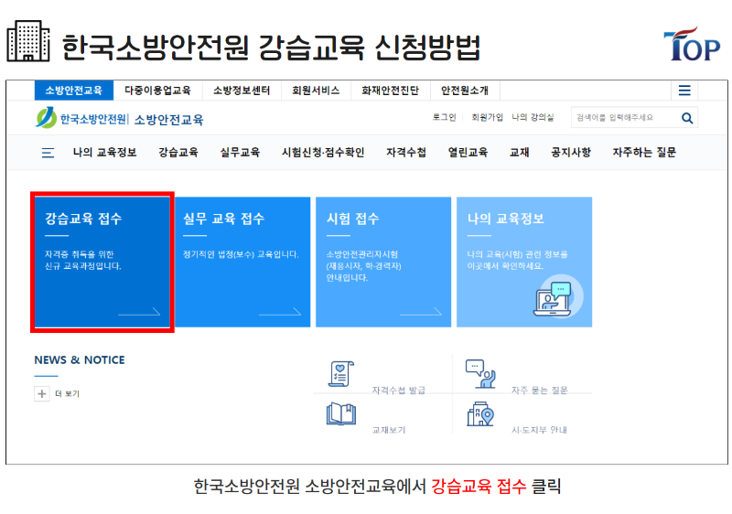Select the 소방정보센터 top tab

(x=242, y=91)
